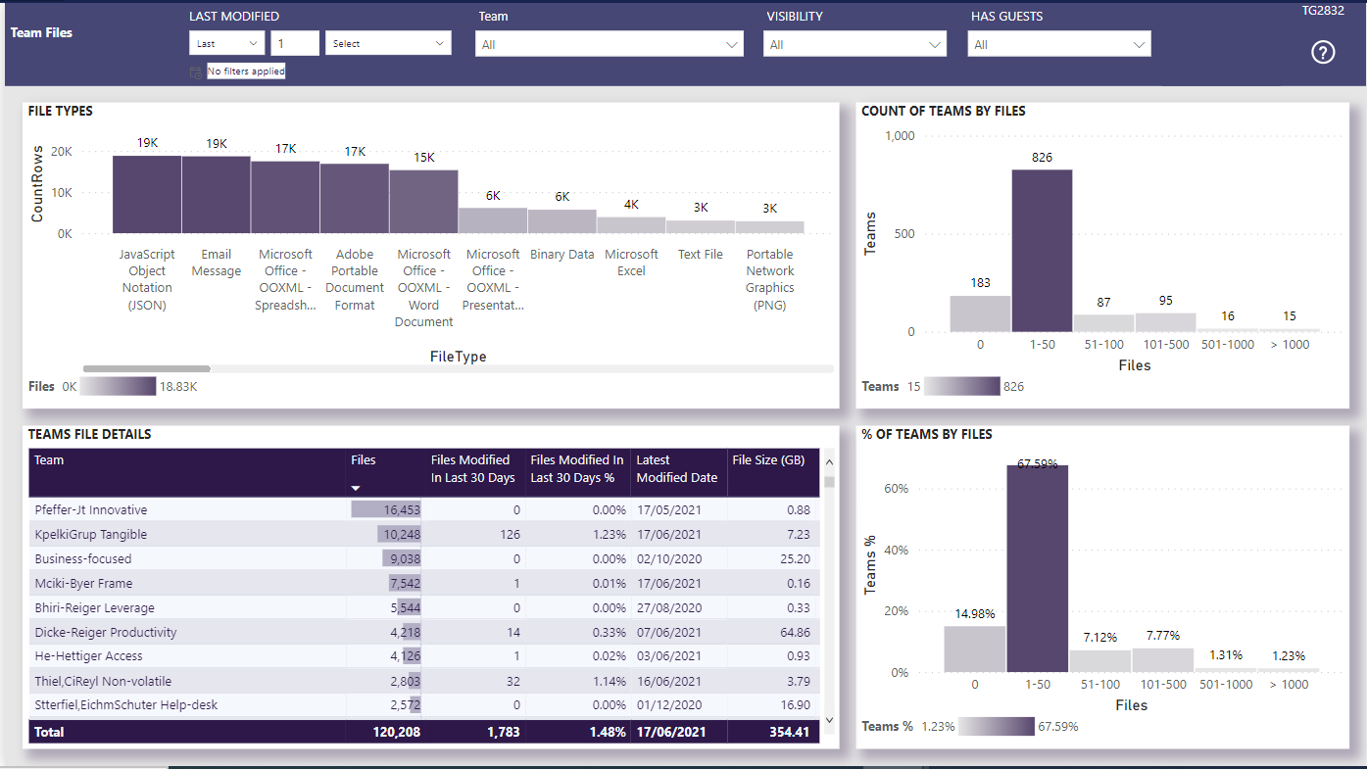Sort by File Size (GB) column header
Image resolution: width=1367 pixels, height=769 pixels.
768,459
